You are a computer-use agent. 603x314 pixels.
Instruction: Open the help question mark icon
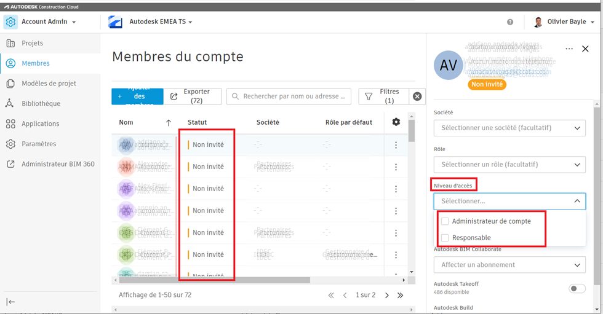(510, 22)
